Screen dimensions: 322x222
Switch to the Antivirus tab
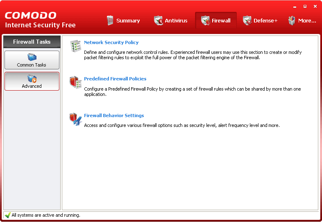[171, 20]
